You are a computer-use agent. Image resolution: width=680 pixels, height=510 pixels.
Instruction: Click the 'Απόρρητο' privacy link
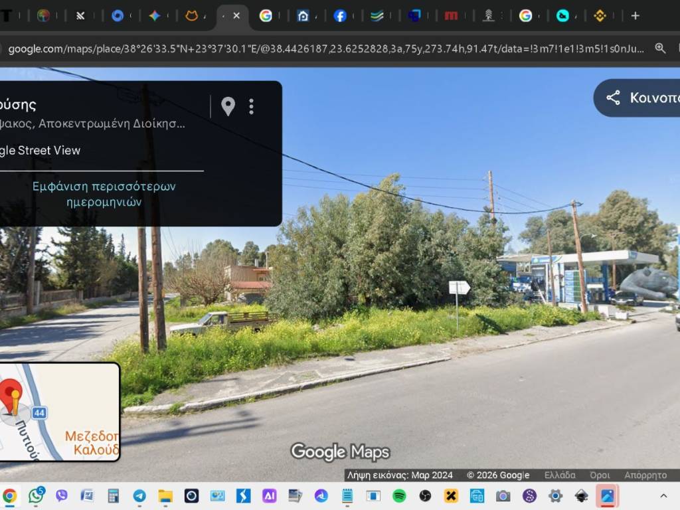click(x=645, y=475)
